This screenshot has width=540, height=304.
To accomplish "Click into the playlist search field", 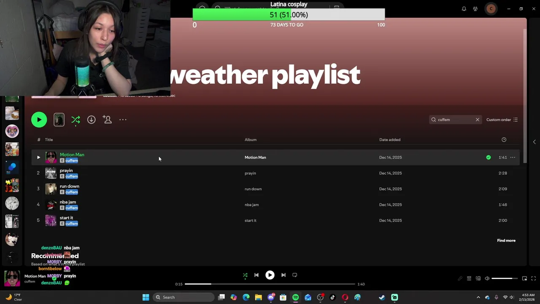I will 455,119.
